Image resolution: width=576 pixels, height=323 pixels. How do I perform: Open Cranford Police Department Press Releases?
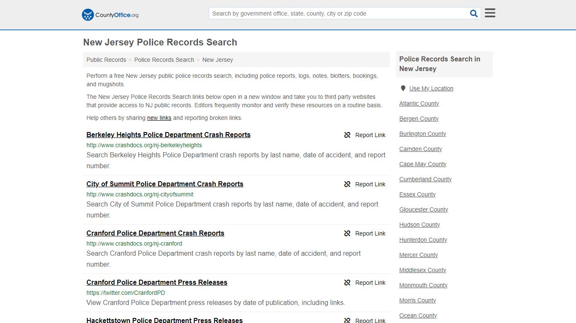[157, 283]
